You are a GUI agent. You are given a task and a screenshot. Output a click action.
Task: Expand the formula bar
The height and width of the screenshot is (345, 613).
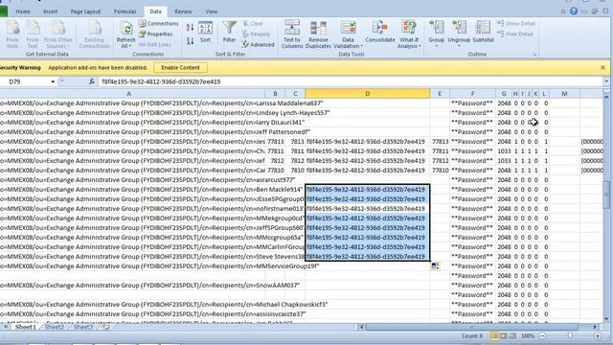tap(606, 81)
